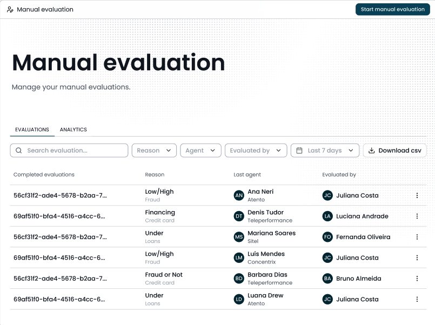Viewport: 435px width, 325px height.
Task: Open the options menu for Denis Tudor row
Action: click(x=417, y=216)
